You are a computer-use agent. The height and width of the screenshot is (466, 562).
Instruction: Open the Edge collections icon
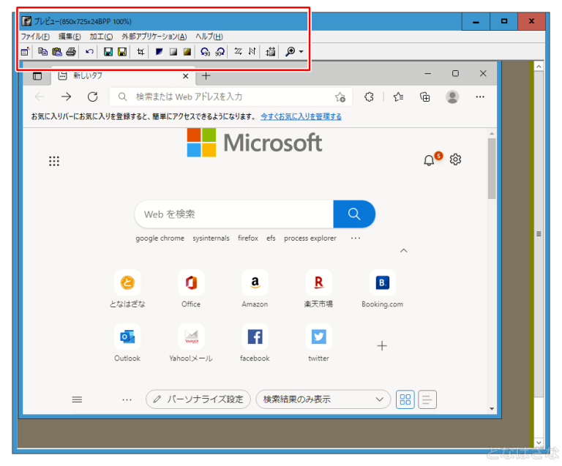[x=425, y=97]
